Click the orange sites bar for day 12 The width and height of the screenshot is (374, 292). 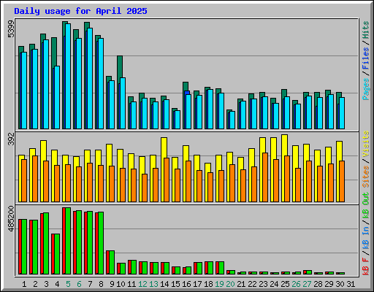point(145,188)
